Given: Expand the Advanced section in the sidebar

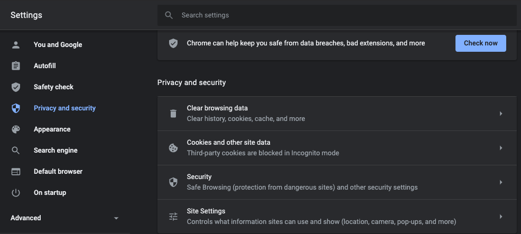Looking at the screenshot, I should click(x=116, y=218).
